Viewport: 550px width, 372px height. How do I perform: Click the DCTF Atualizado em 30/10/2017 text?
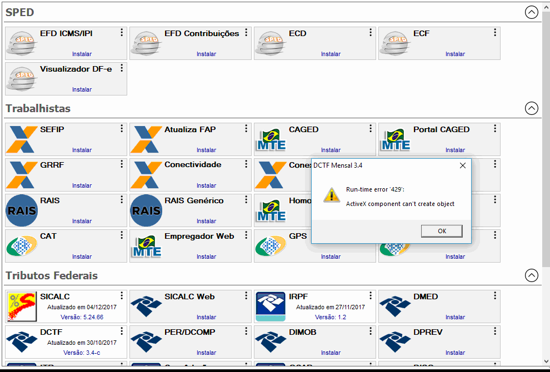pyautogui.click(x=82, y=343)
